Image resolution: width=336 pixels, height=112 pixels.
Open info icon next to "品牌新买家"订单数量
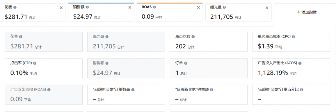(133, 90)
